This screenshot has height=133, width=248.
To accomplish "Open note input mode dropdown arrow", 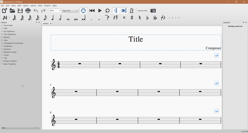I will click(x=9, y=18).
